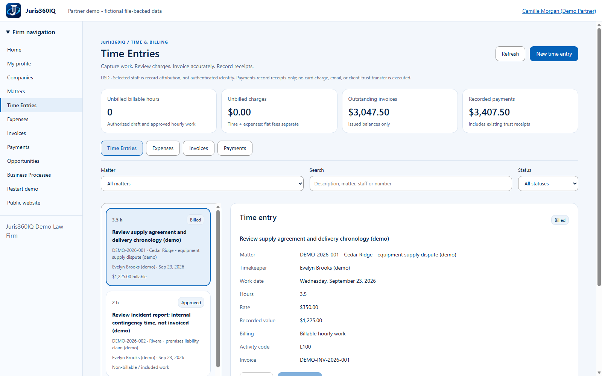Create a New time entry

(554, 54)
